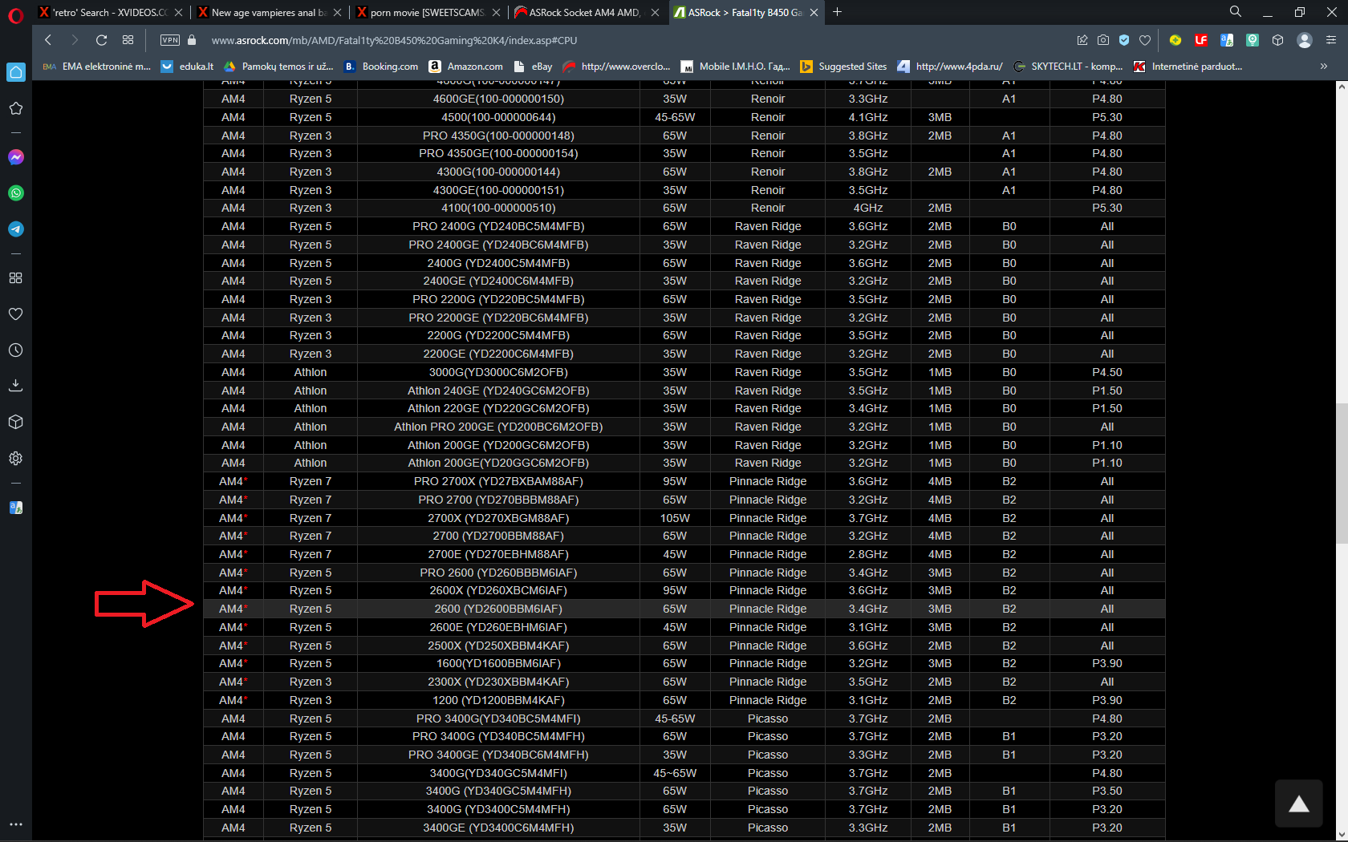Screen dimensions: 1348x842
Task: Open the Extensions cube in the sidebar
Action: tap(16, 422)
